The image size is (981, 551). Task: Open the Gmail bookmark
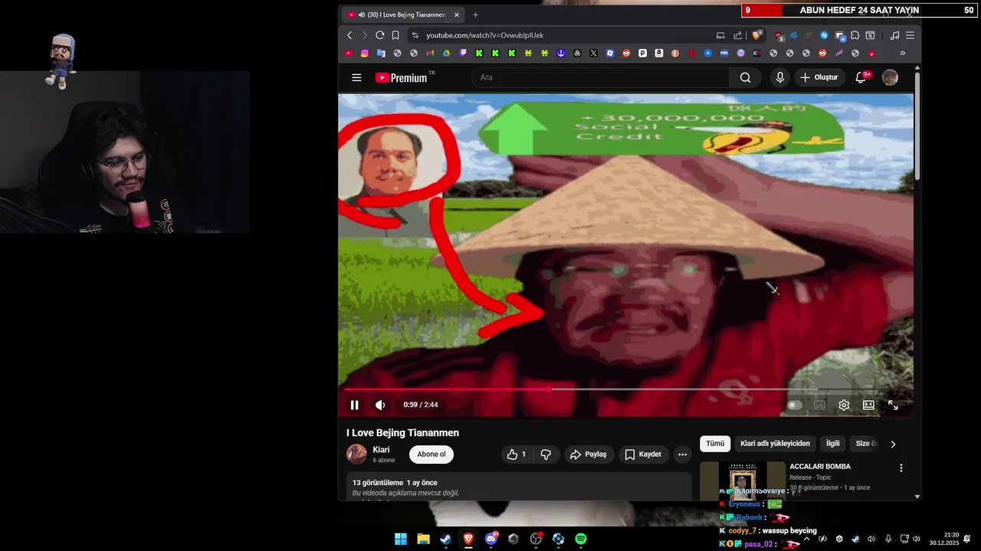pos(430,54)
